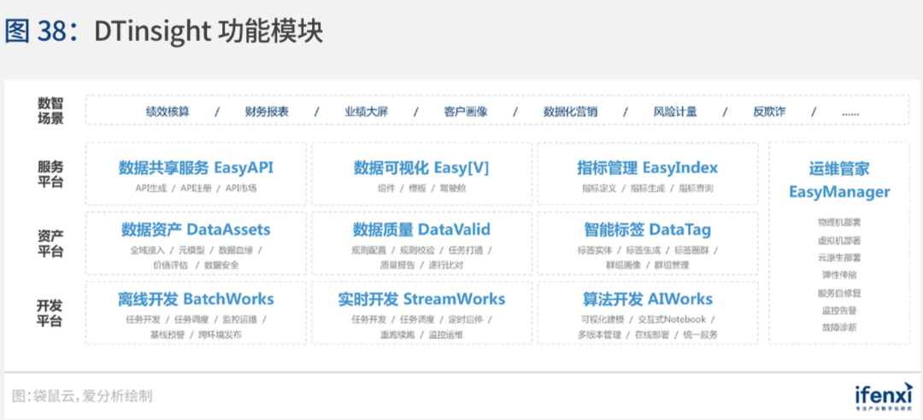
Task: Click '客户画像' in the scenario row
Action: [466, 111]
